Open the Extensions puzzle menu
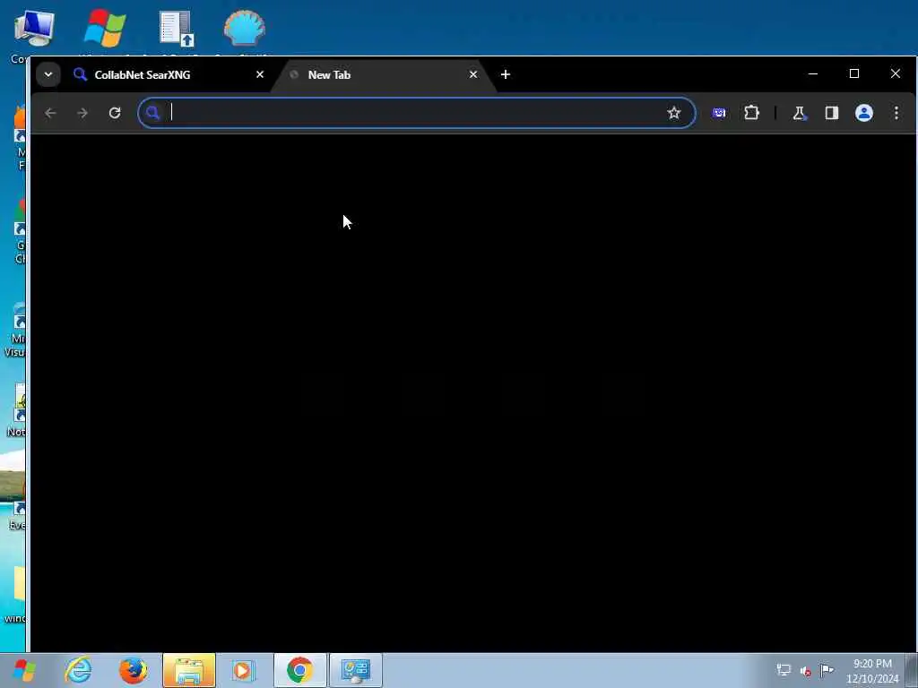This screenshot has height=688, width=918. [x=752, y=113]
